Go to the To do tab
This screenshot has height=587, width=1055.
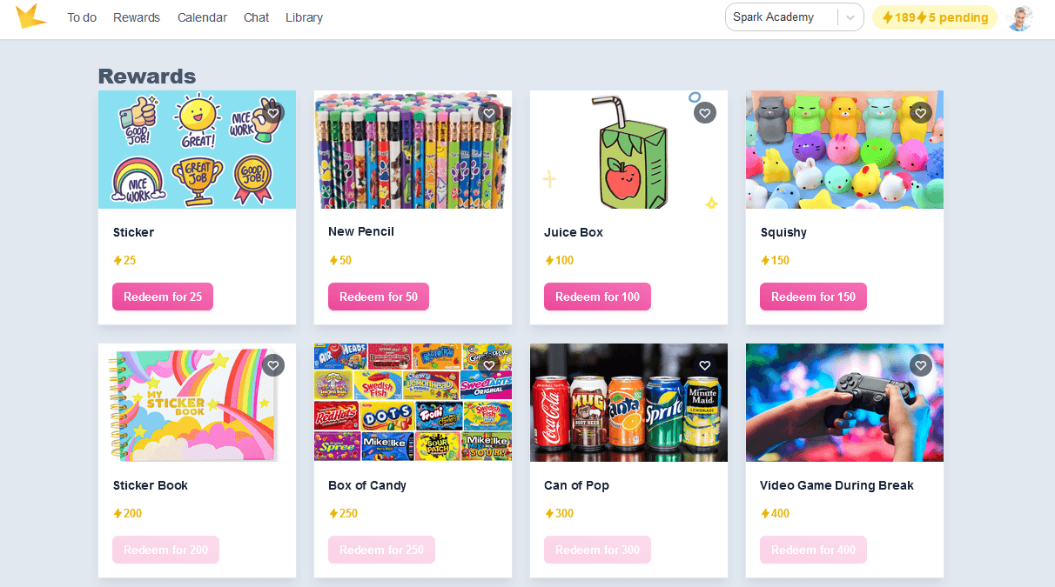[x=82, y=17]
